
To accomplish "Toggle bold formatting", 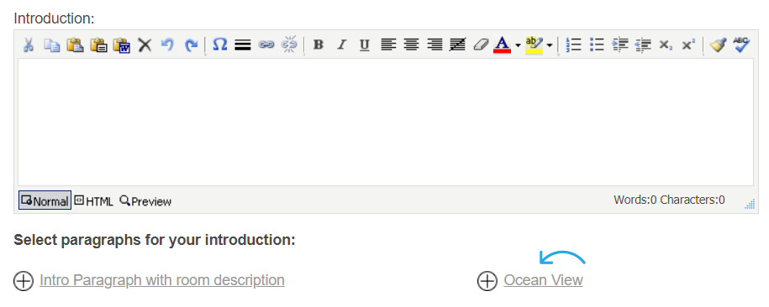I will point(319,45).
